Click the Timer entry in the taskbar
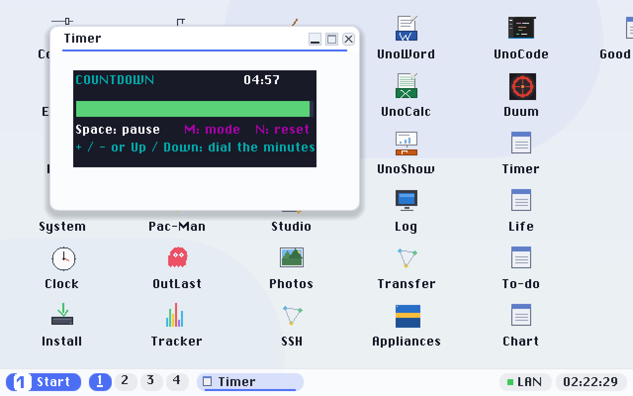This screenshot has width=633, height=396. 250,382
